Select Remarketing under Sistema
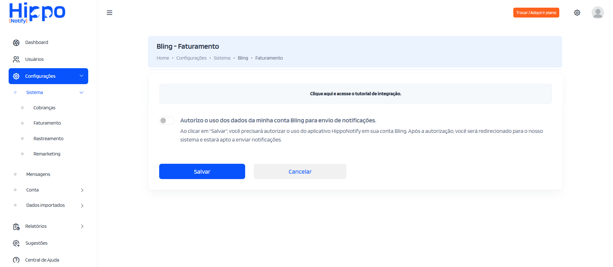Screen dimensions: 613x267 (x=47, y=154)
